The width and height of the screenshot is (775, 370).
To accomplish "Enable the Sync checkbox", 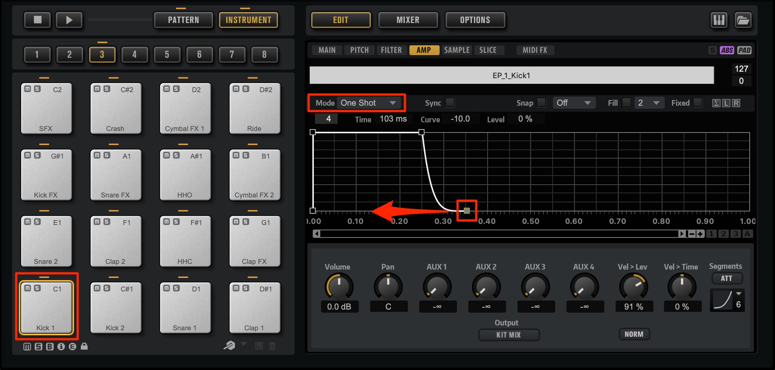I will pos(450,102).
